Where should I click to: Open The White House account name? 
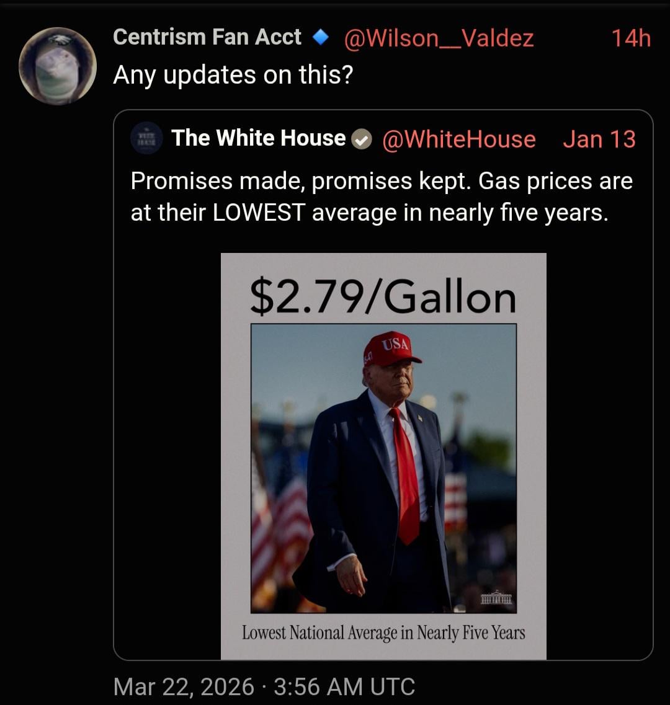(x=258, y=138)
